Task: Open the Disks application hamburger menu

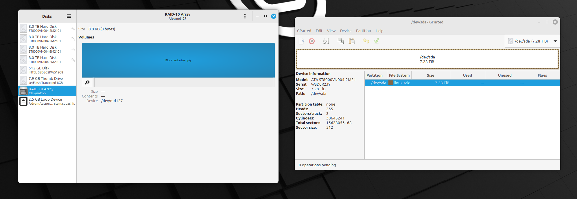Action: (69, 16)
